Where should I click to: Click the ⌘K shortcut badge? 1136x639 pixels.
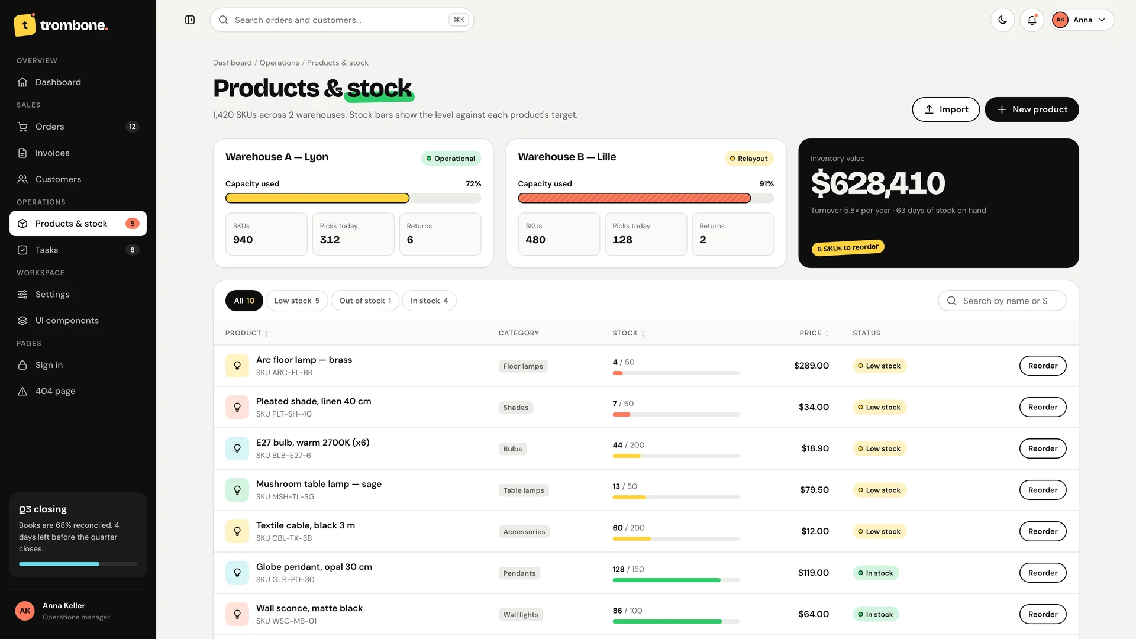point(459,20)
